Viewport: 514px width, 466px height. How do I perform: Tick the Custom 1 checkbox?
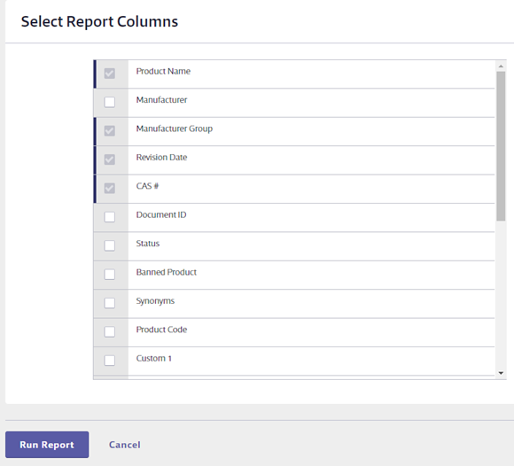[x=110, y=361]
